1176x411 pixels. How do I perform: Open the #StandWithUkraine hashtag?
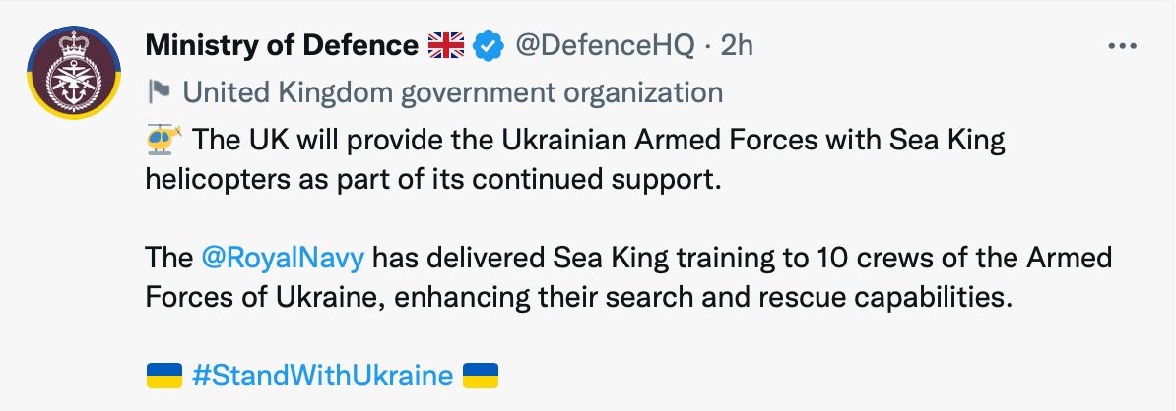click(x=322, y=376)
